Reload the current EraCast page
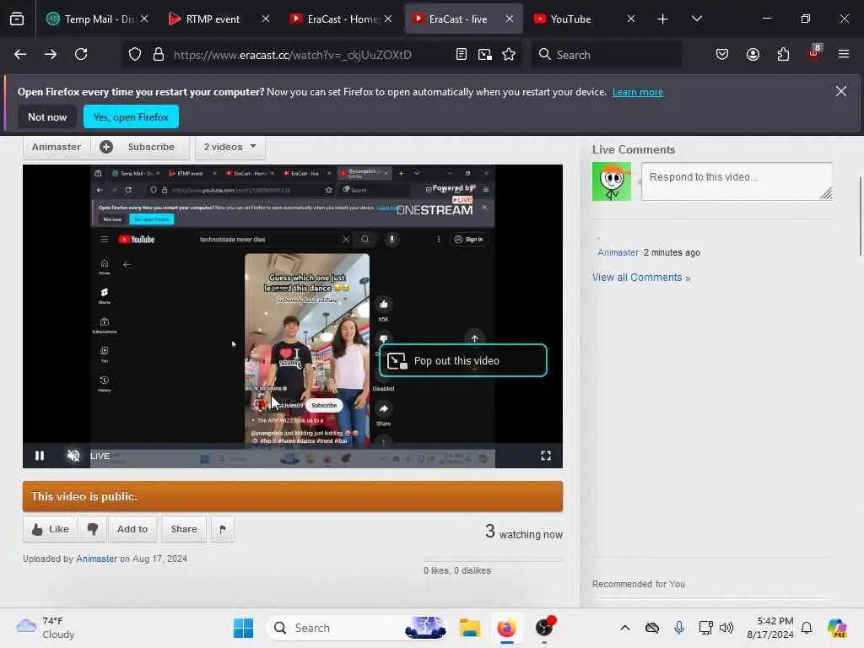The height and width of the screenshot is (648, 864). click(x=81, y=55)
